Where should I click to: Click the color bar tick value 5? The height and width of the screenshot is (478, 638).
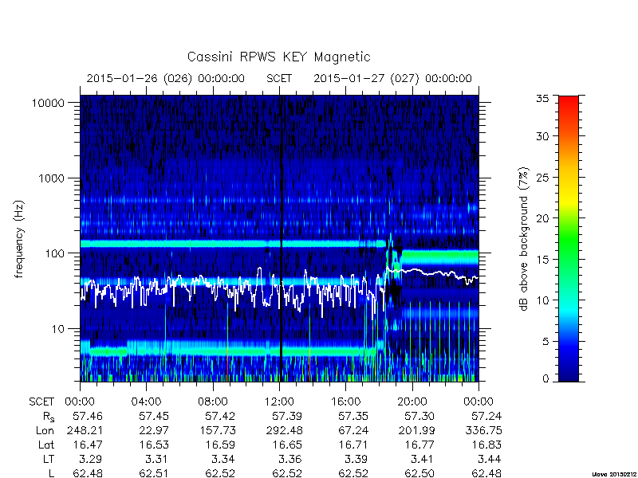coord(545,342)
